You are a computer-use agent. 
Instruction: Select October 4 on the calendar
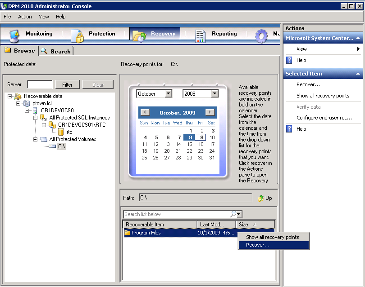[145, 137]
